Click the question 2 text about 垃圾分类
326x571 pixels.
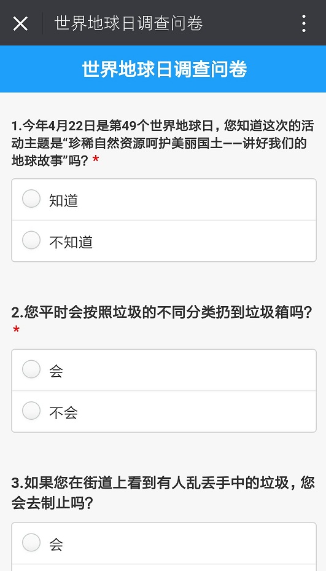tap(162, 312)
